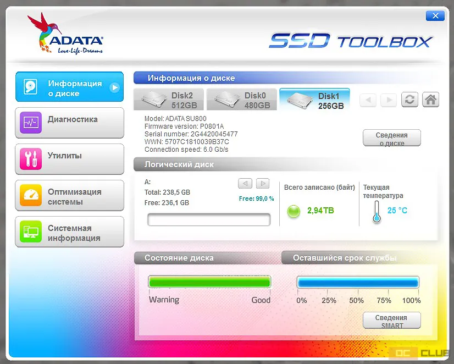Click 'Free: 236,1 GB' text
454x364 pixels.
[x=167, y=203]
